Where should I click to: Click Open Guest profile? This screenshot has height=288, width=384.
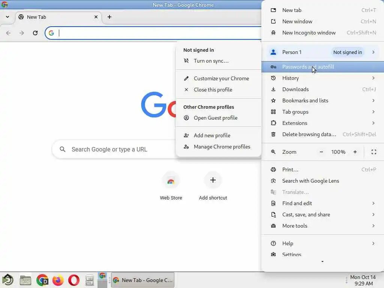(219, 118)
